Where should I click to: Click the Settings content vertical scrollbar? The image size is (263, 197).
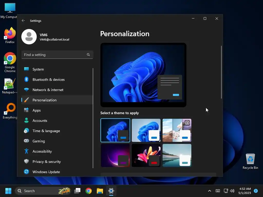tap(221, 72)
